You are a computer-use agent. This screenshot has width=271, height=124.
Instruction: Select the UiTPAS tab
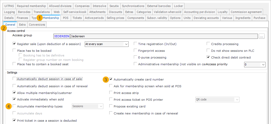pyautogui.click(x=10, y=6)
